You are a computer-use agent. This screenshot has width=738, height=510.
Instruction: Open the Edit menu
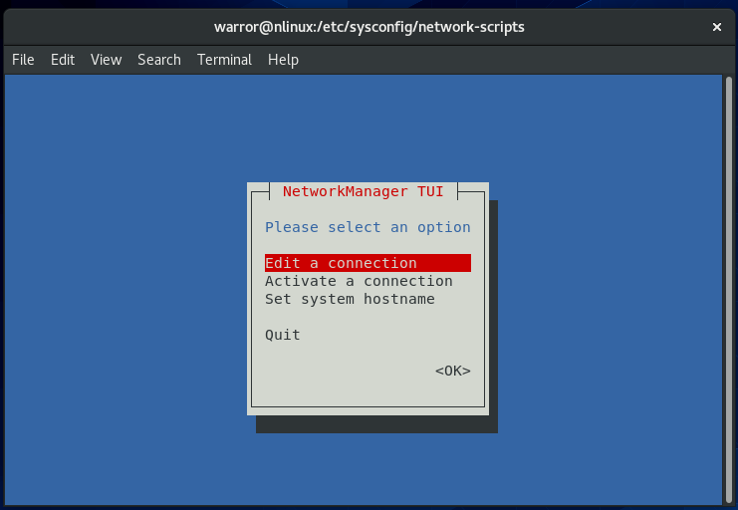click(x=63, y=60)
